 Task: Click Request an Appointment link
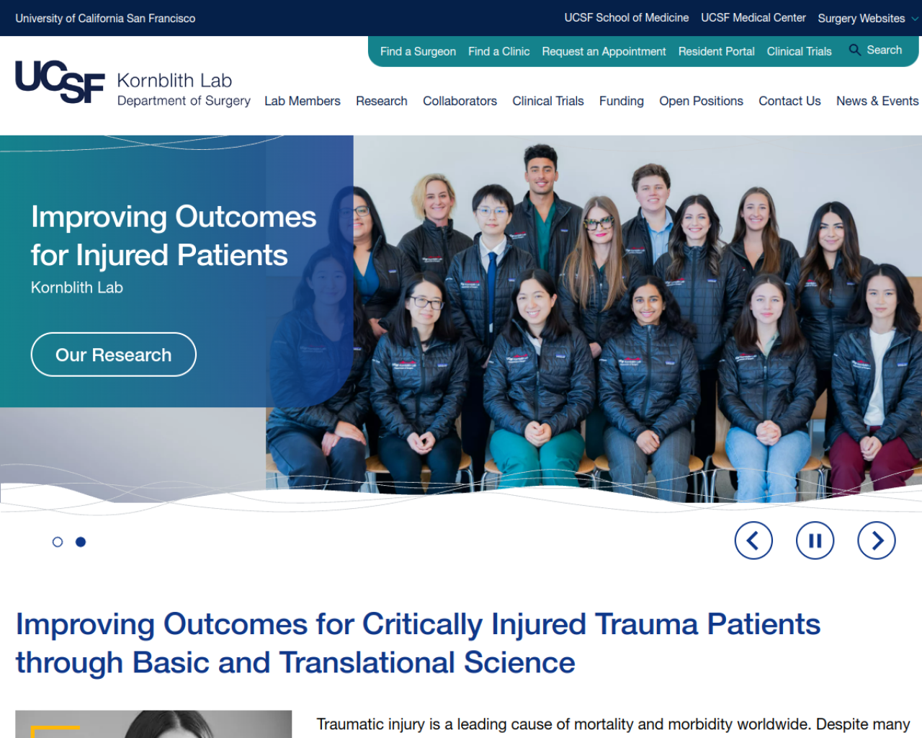point(604,51)
